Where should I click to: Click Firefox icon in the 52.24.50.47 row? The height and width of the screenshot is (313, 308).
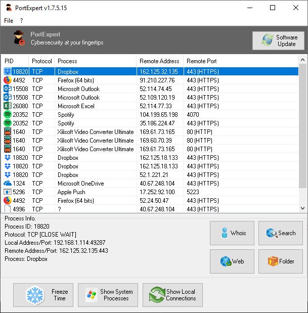pyautogui.click(x=8, y=200)
